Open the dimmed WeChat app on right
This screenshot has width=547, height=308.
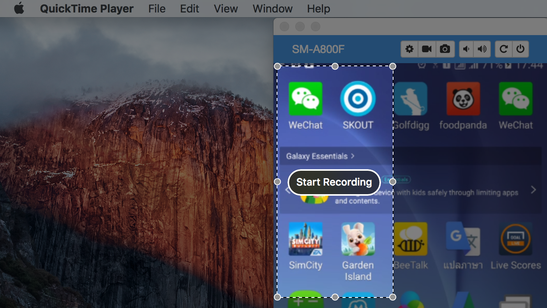(x=515, y=99)
